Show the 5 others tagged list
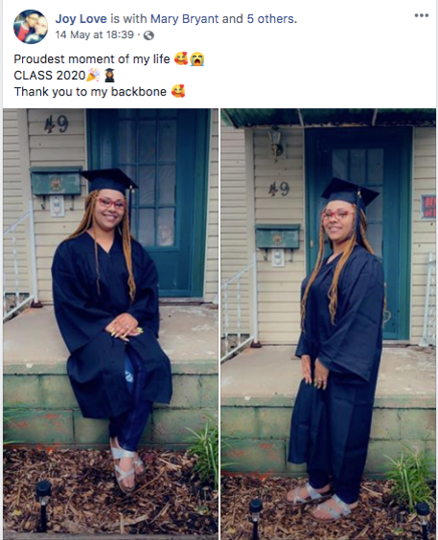Image resolution: width=438 pixels, height=540 pixels. (271, 18)
